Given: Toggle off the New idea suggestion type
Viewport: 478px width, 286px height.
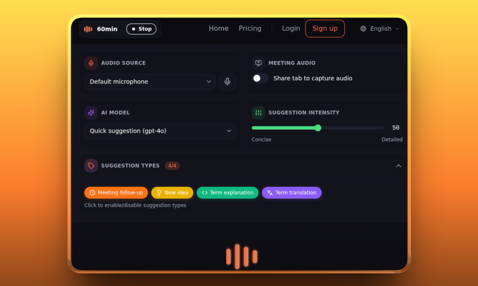Looking at the screenshot, I should pos(172,192).
